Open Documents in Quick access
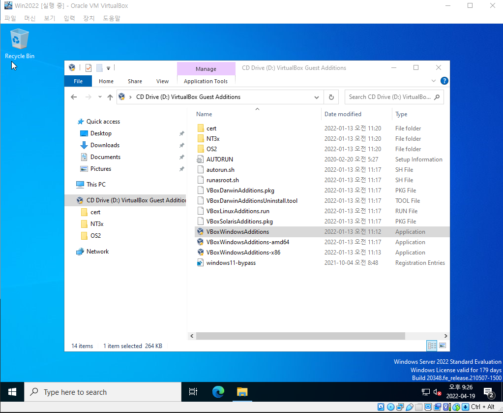The image size is (503, 413). pyautogui.click(x=105, y=157)
